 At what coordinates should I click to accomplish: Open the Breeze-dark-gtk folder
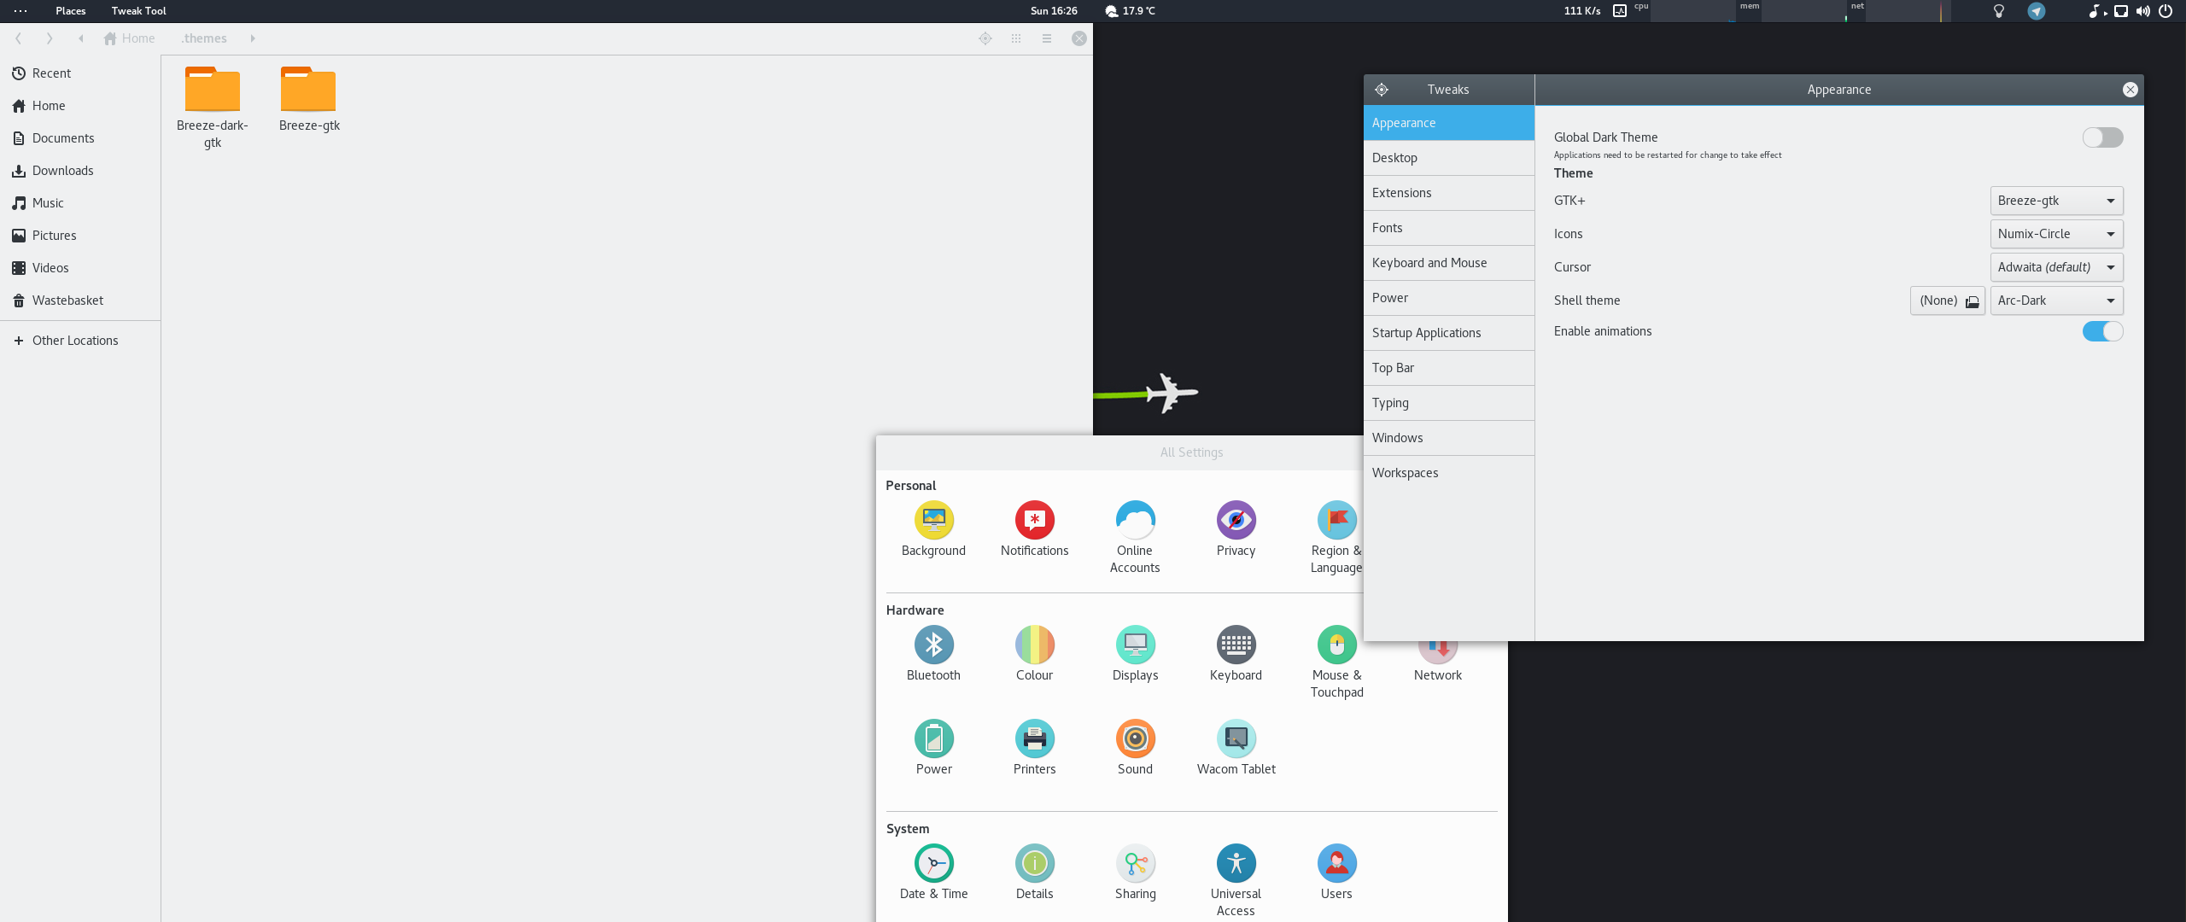213,91
